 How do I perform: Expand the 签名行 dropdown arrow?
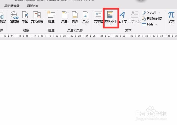(x=159, y=13)
